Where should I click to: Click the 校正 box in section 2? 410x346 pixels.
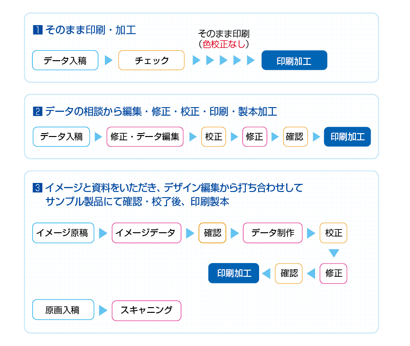click(x=214, y=137)
